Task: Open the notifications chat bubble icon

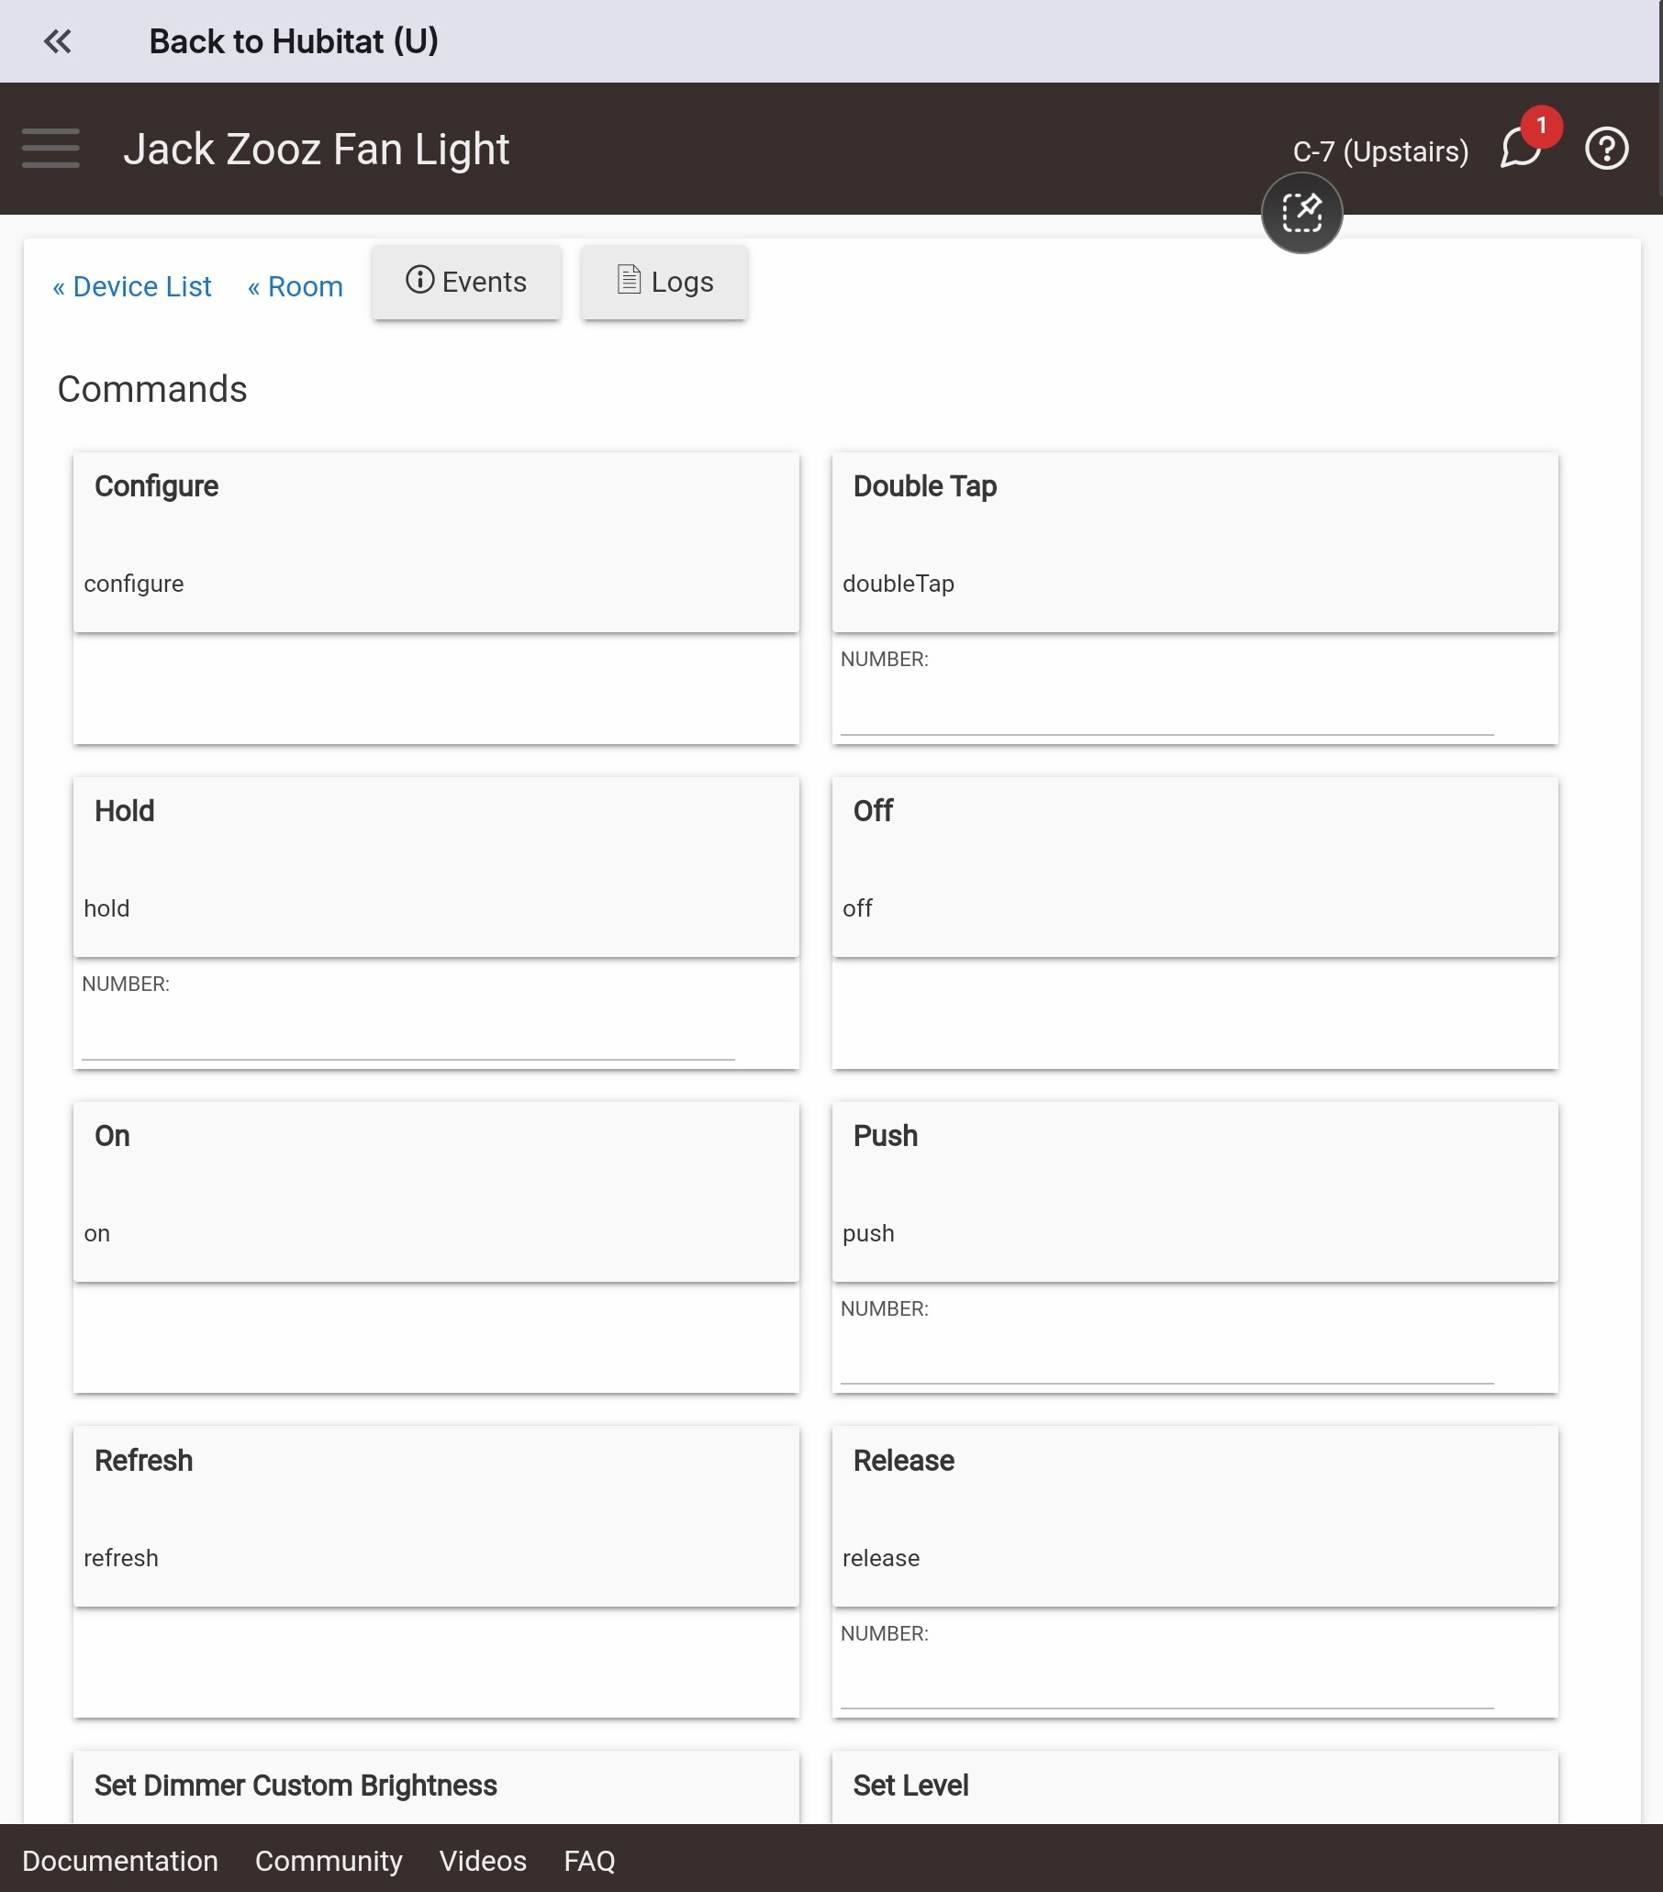Action: (1522, 148)
